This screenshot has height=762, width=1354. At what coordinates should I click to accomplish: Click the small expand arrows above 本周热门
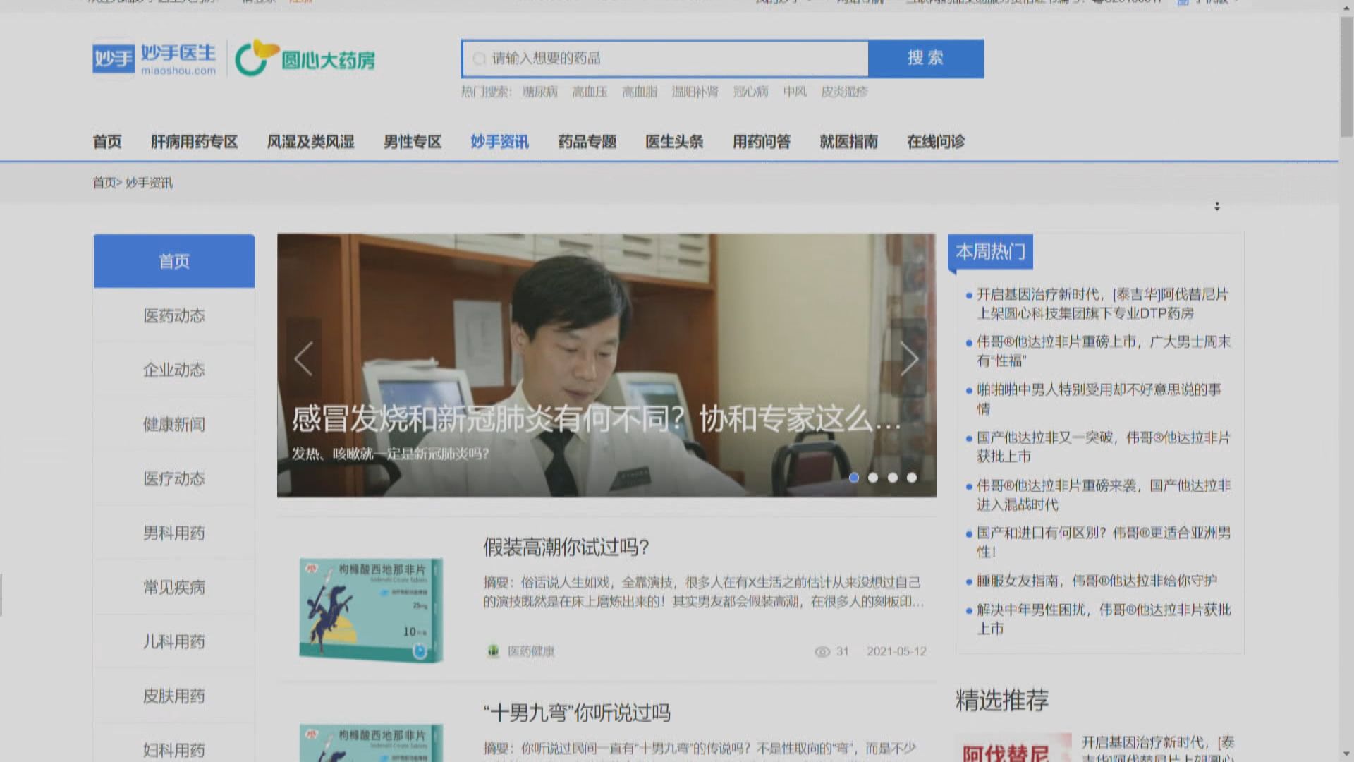tap(1216, 207)
